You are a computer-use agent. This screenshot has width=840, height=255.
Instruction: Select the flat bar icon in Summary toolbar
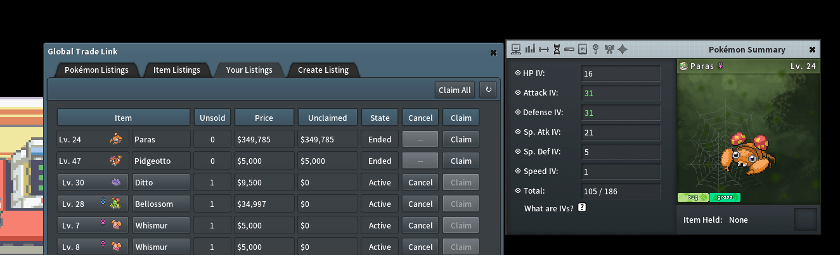[569, 49]
